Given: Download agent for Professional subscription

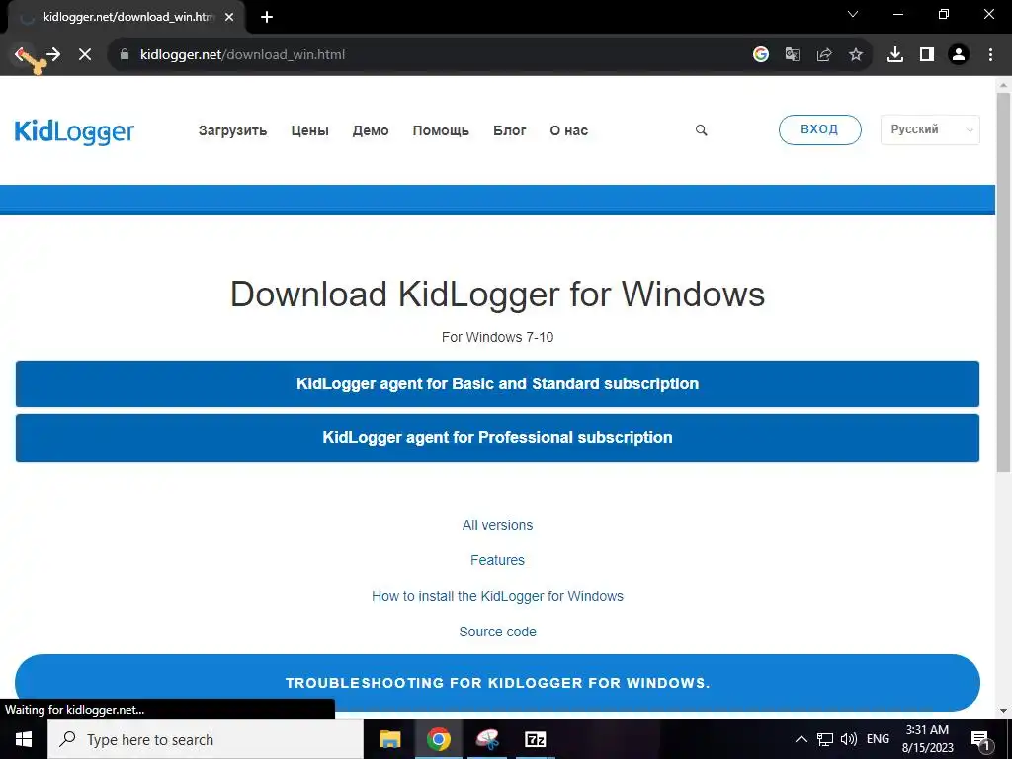Looking at the screenshot, I should pos(498,438).
